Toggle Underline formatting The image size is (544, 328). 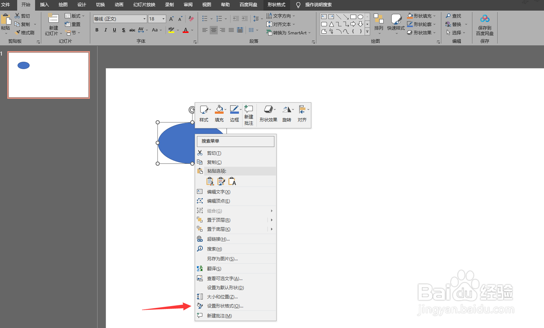click(114, 30)
